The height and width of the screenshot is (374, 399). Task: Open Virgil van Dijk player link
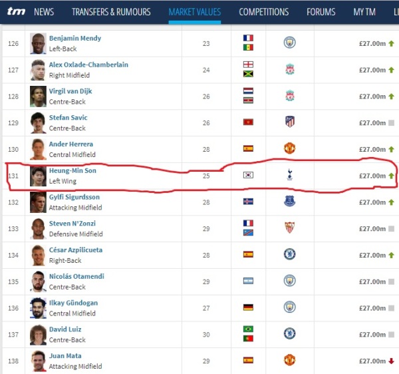(70, 91)
